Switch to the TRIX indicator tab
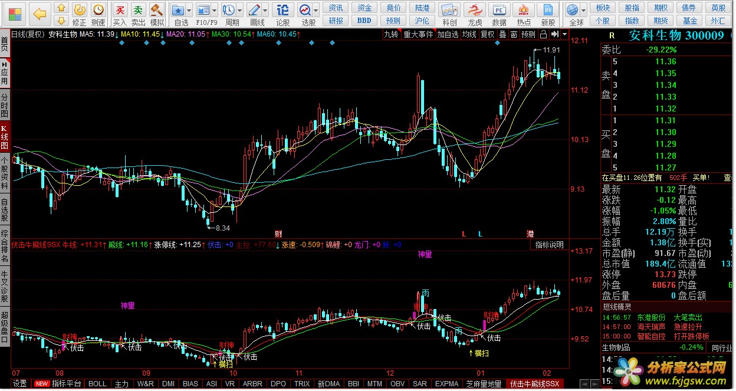The height and width of the screenshot is (391, 736). point(302,384)
